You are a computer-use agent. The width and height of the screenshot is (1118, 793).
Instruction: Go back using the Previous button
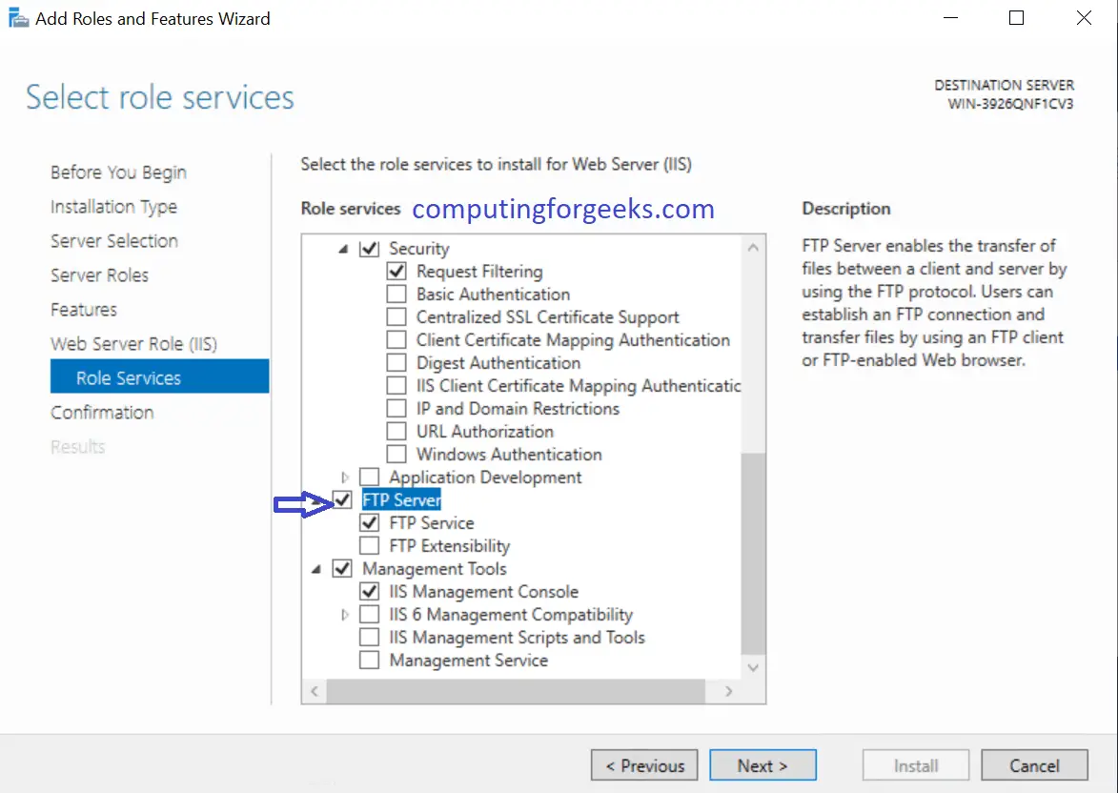pyautogui.click(x=643, y=764)
